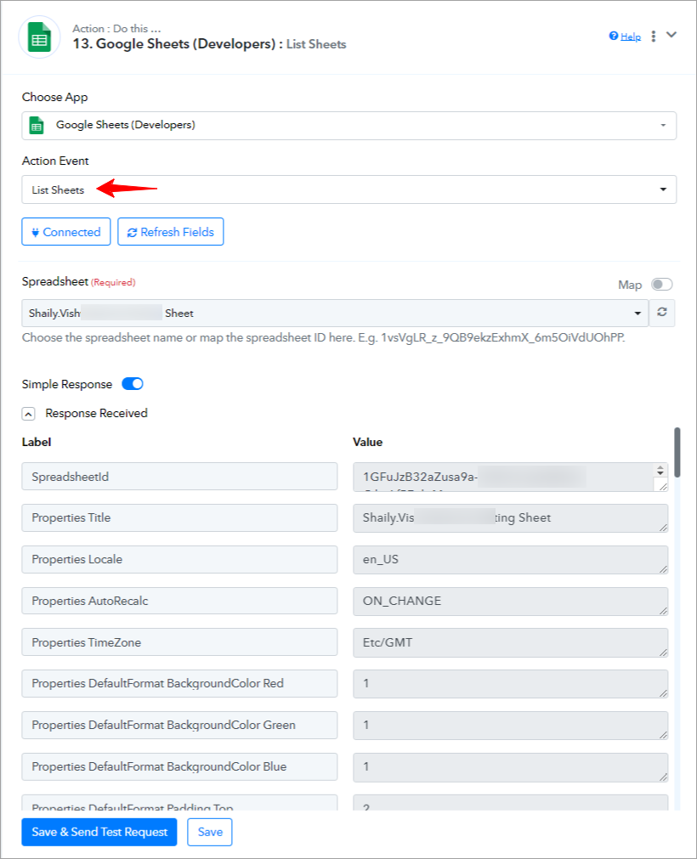This screenshot has width=697, height=859.
Task: Click the Save button
Action: [x=210, y=832]
